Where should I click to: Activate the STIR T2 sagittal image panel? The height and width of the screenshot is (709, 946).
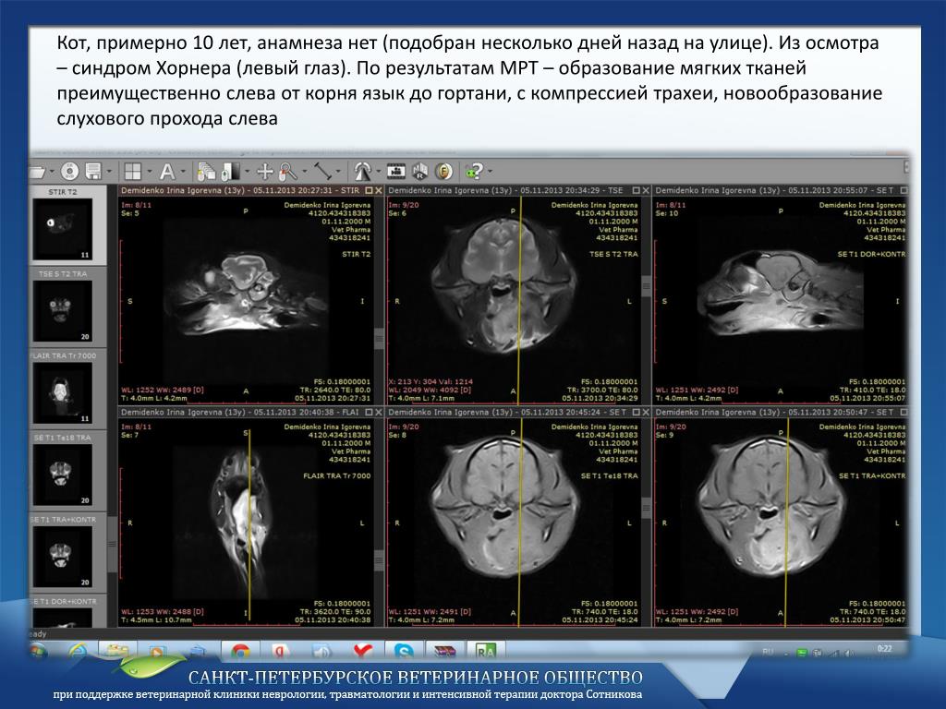(246, 300)
